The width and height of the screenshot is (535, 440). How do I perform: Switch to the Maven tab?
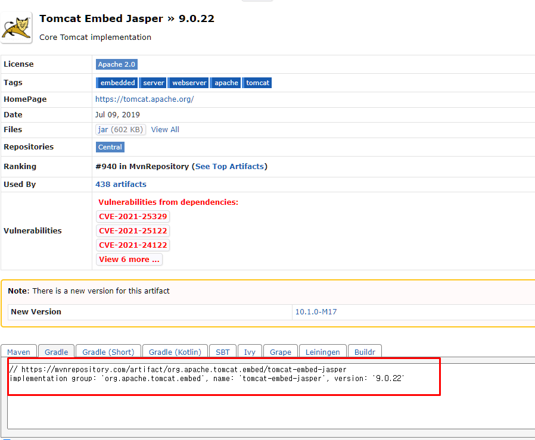coord(18,351)
